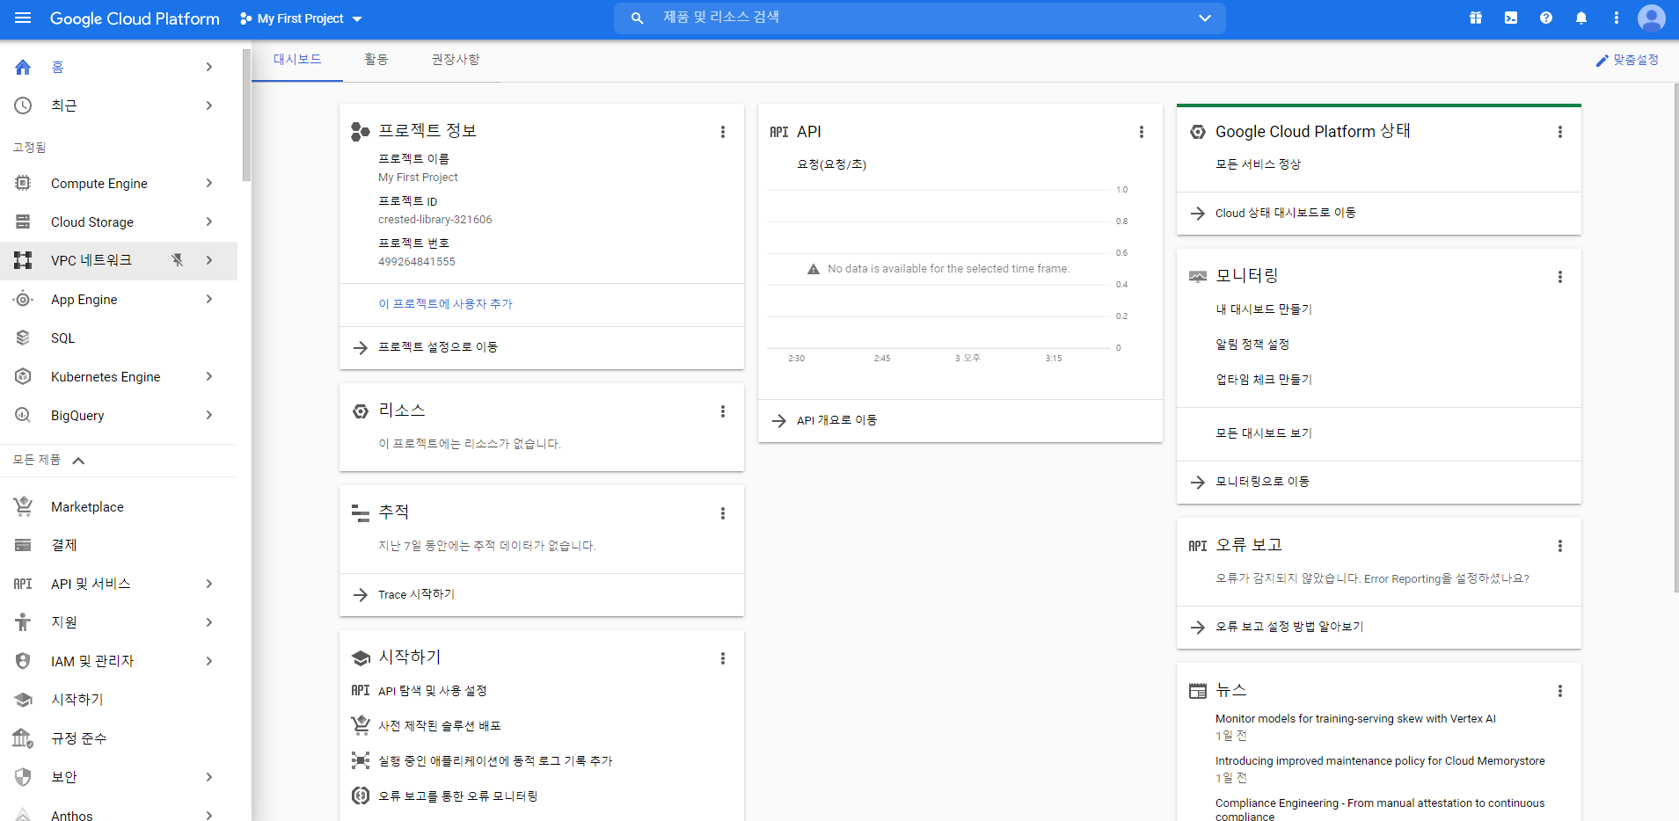This screenshot has height=821, width=1679.
Task: Click the IAM 및 관리자 shield icon
Action: pyautogui.click(x=23, y=661)
